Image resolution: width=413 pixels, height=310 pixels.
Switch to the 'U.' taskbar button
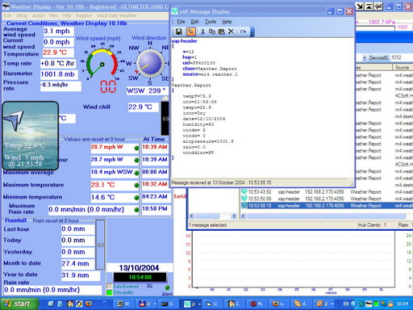tap(212, 304)
